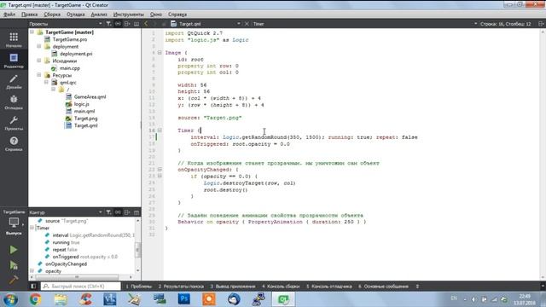Open Windows Explorer from the taskbar
This screenshot has width=546, height=307.
pos(61,299)
